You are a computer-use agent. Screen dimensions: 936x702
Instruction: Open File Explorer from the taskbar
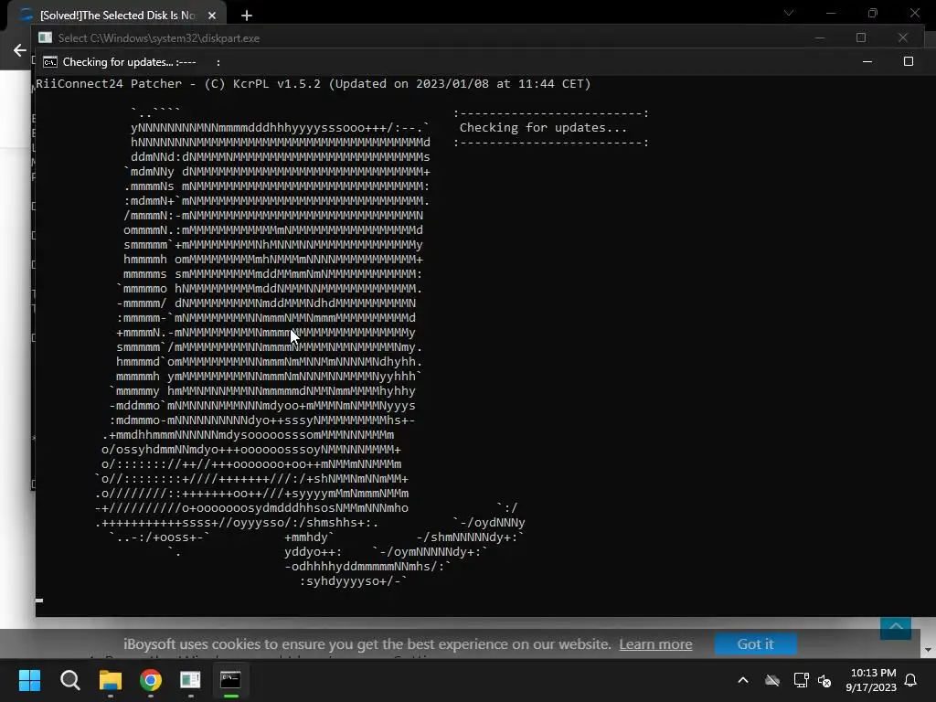[111, 680]
